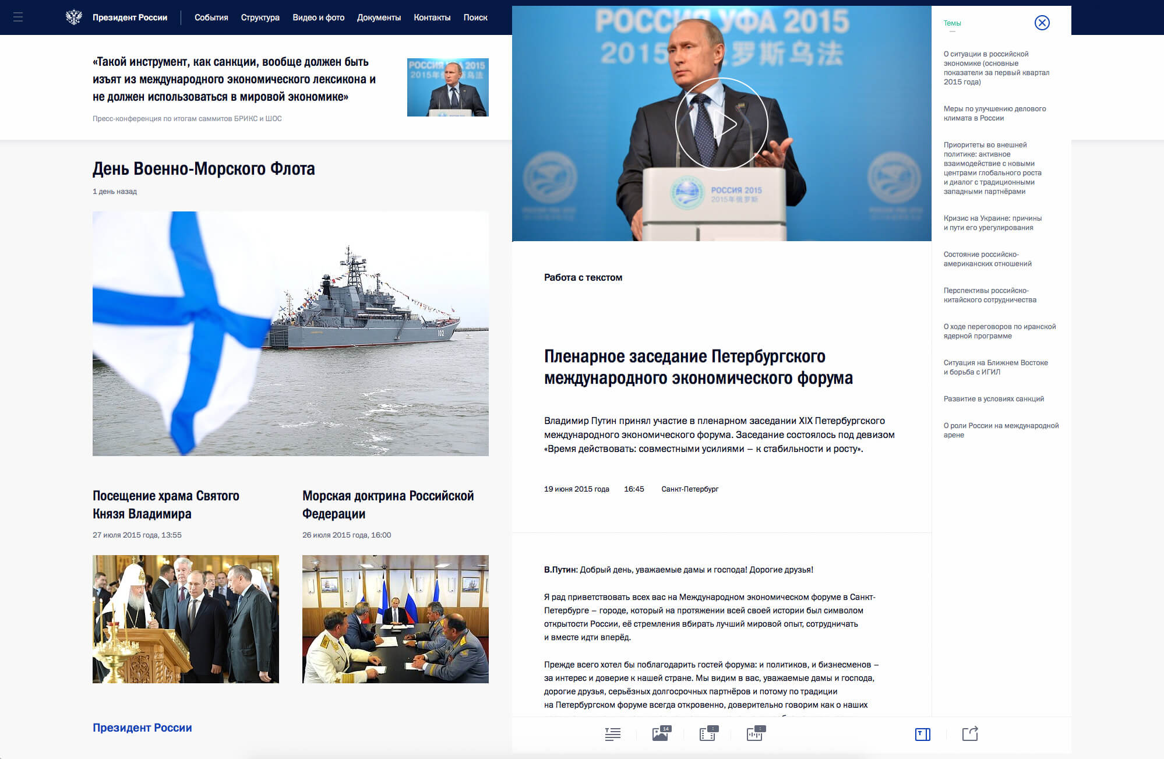
Task: Click the share icon
Action: point(970,734)
